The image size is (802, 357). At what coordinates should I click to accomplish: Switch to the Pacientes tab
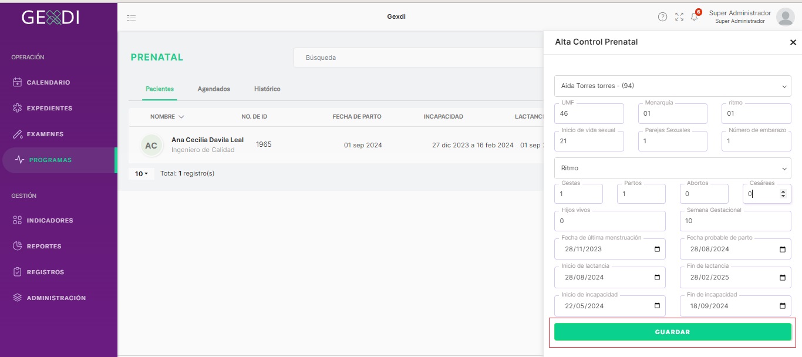(x=160, y=89)
